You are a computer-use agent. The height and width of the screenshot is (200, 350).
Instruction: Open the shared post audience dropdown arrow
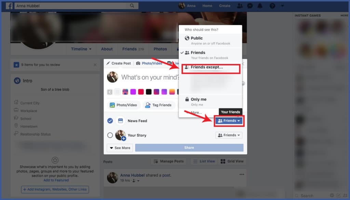click(x=138, y=181)
